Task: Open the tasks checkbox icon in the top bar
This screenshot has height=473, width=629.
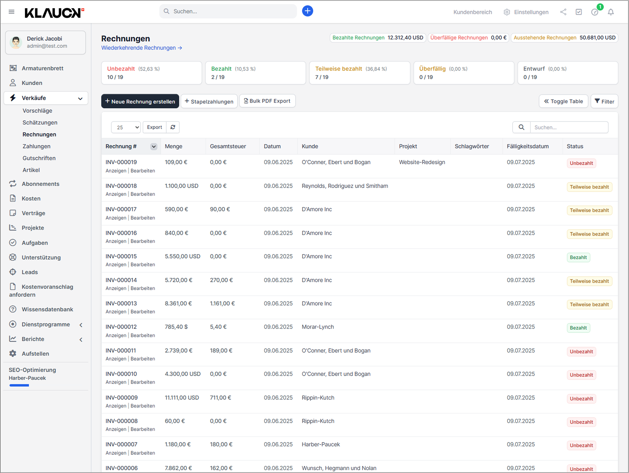Action: (579, 12)
